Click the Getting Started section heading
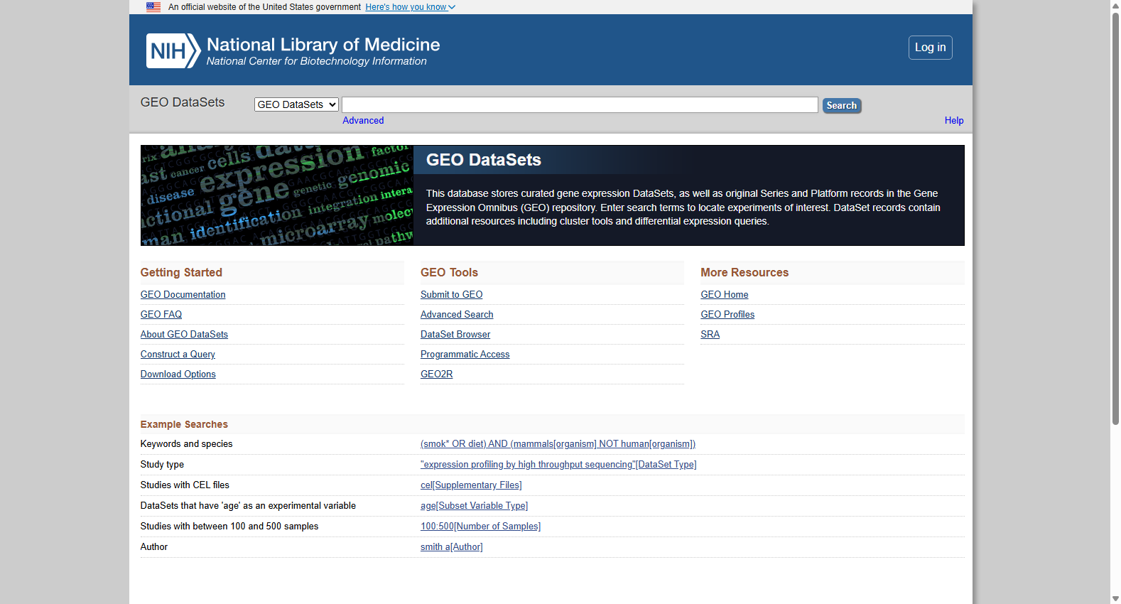 point(181,273)
